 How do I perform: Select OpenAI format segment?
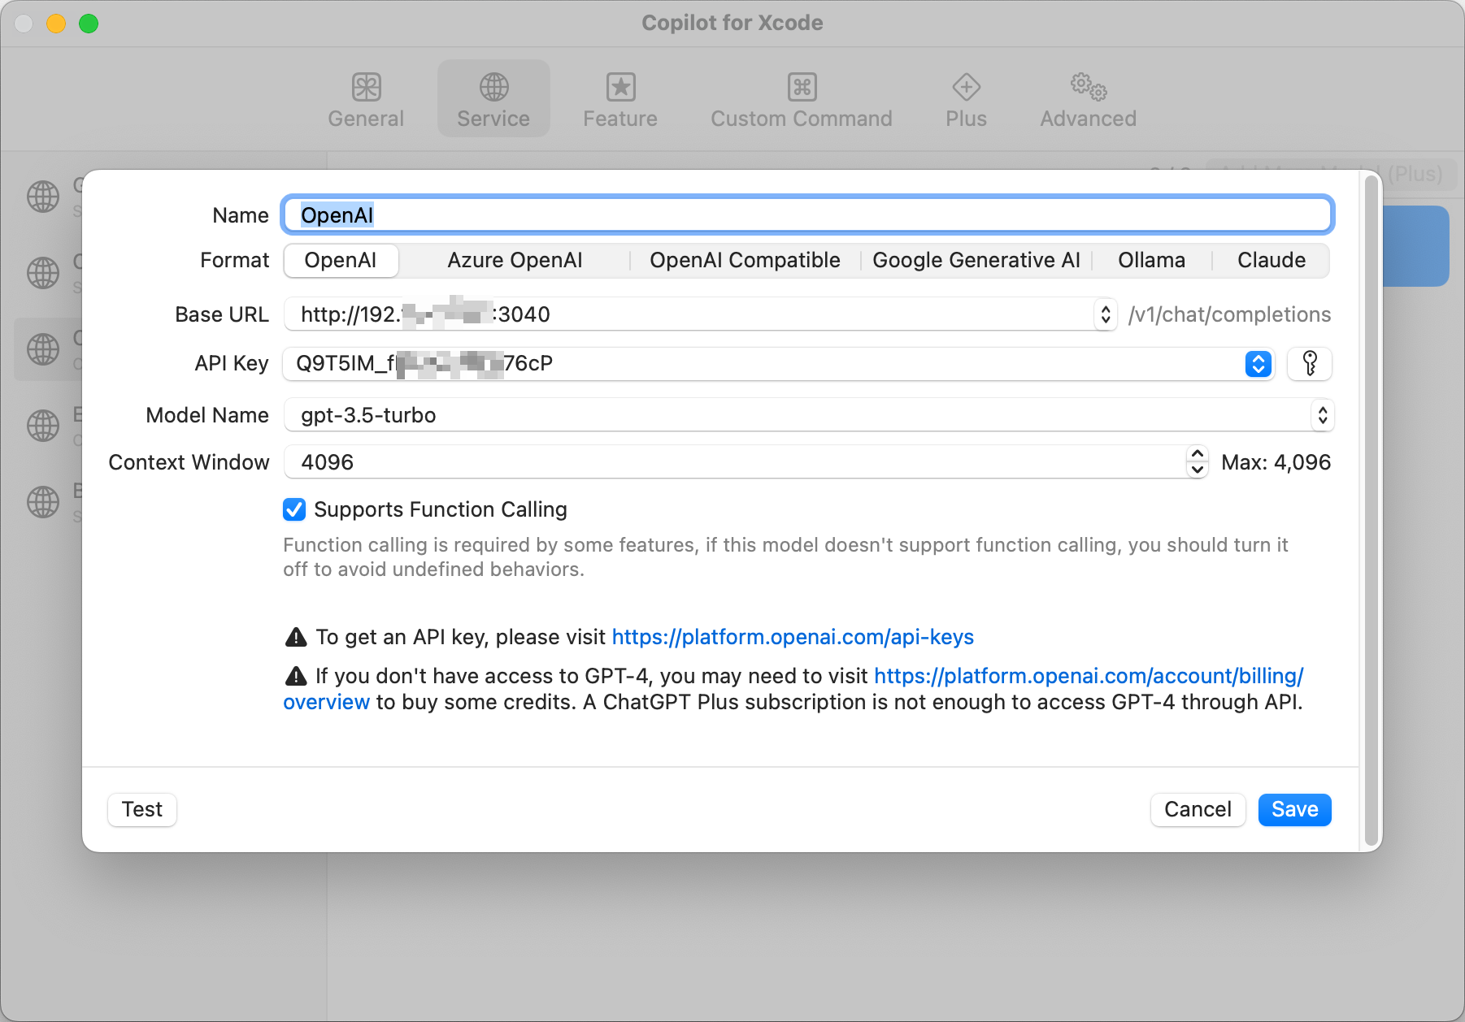point(341,260)
